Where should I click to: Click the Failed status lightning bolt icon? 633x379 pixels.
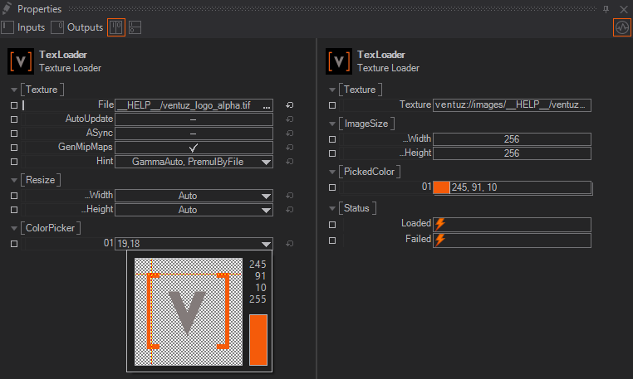click(x=440, y=240)
